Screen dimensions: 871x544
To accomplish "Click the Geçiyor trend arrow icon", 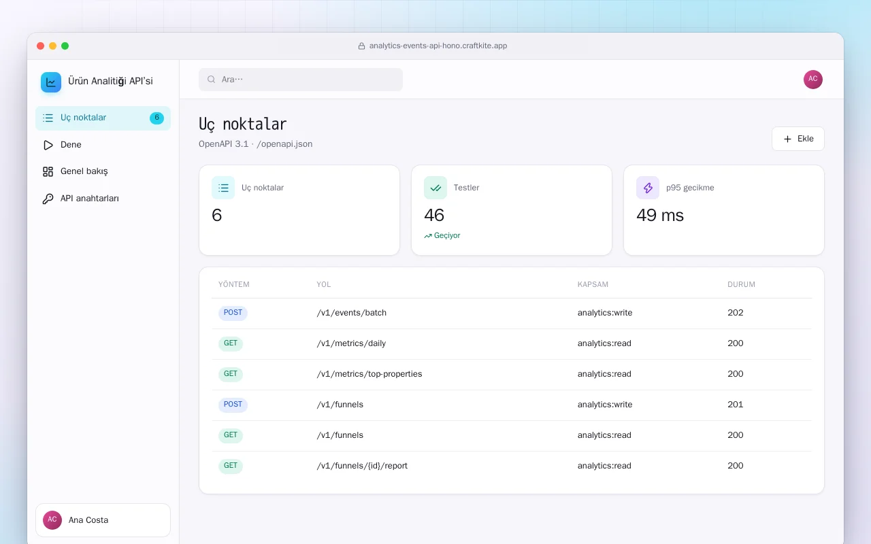I will click(428, 236).
